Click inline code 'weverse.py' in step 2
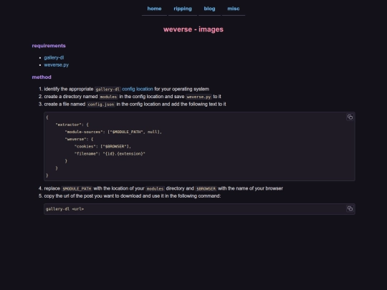 point(199,97)
